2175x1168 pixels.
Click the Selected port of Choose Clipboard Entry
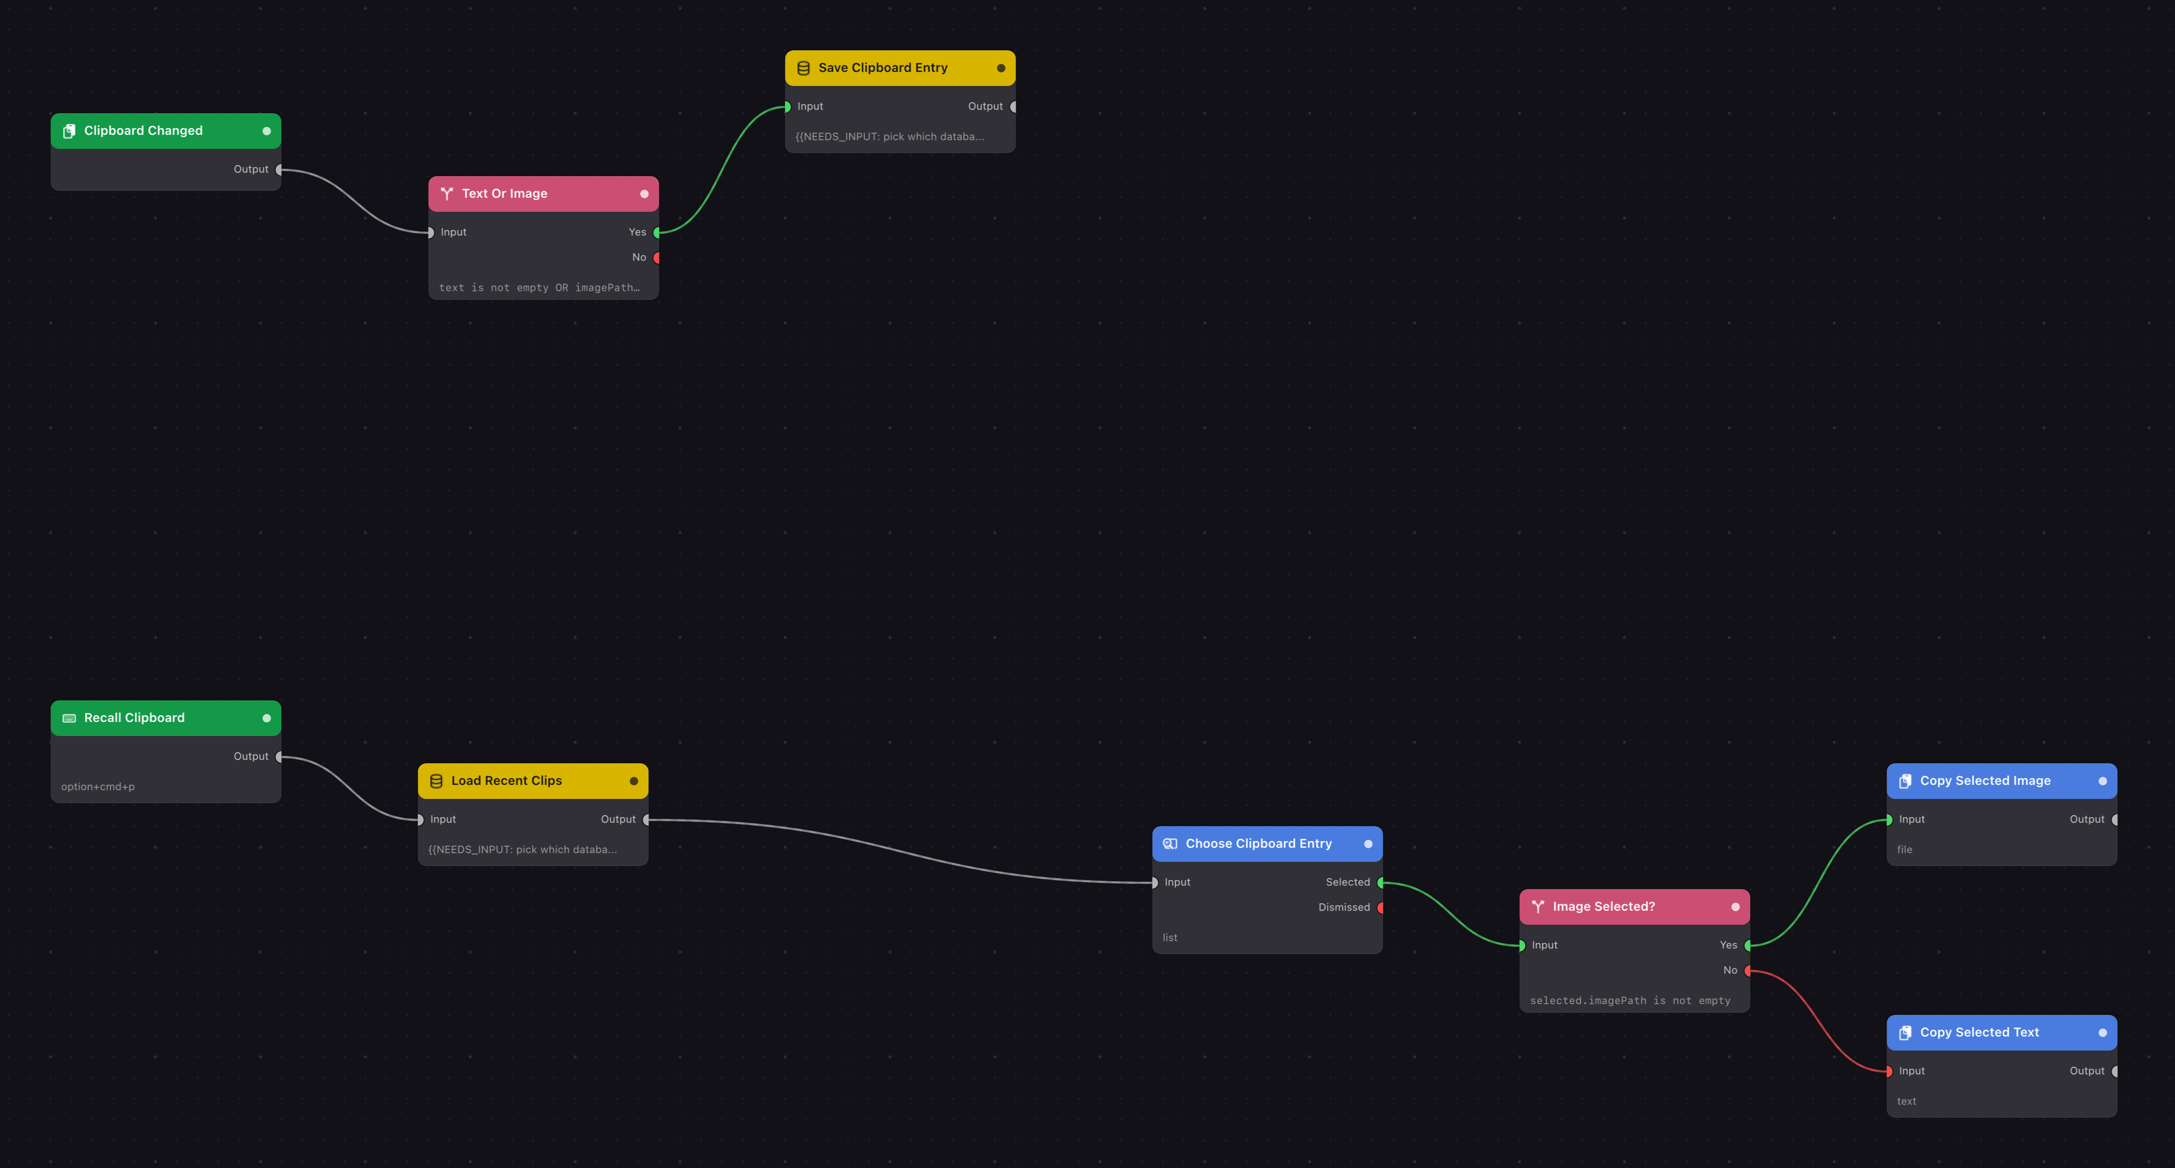click(1381, 883)
